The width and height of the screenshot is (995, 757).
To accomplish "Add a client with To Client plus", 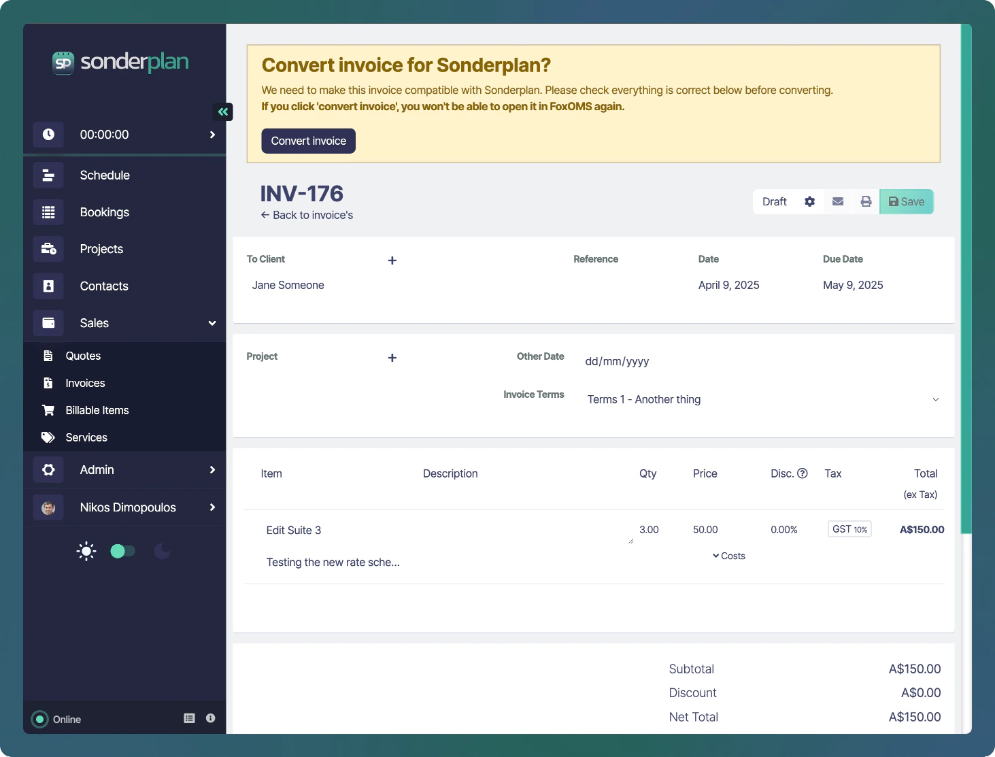I will (x=392, y=260).
